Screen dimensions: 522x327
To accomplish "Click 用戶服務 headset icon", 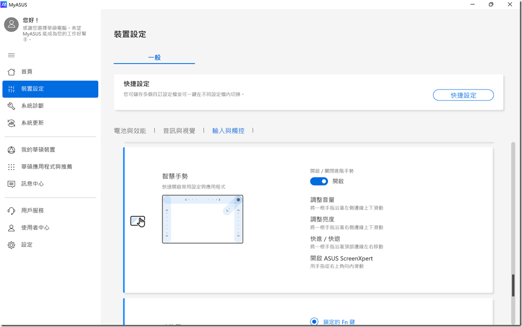I will click(x=11, y=211).
